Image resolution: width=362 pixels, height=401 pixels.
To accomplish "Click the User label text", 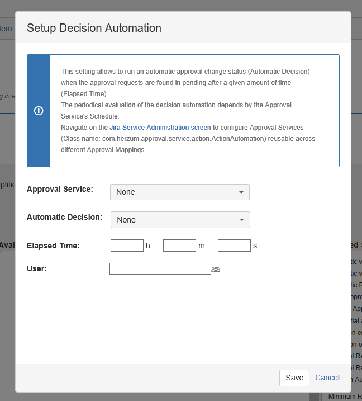I will [x=36, y=268].
